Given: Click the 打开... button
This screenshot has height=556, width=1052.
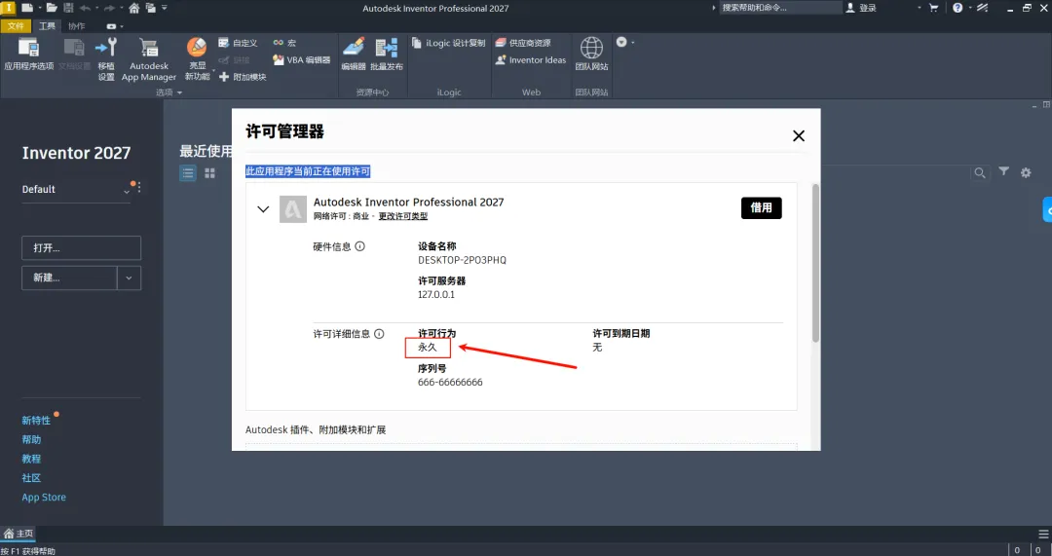Looking at the screenshot, I should [x=81, y=248].
